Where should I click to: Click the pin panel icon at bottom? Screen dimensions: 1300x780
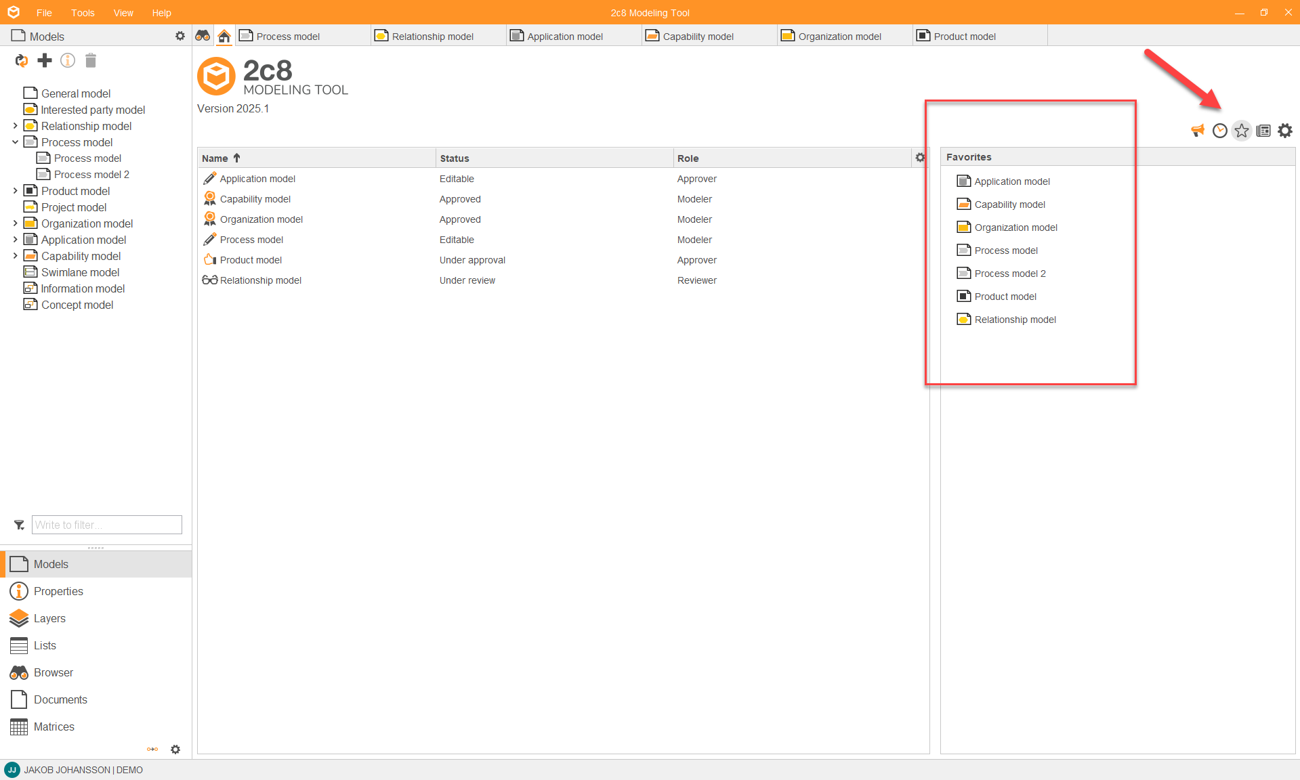click(x=152, y=750)
